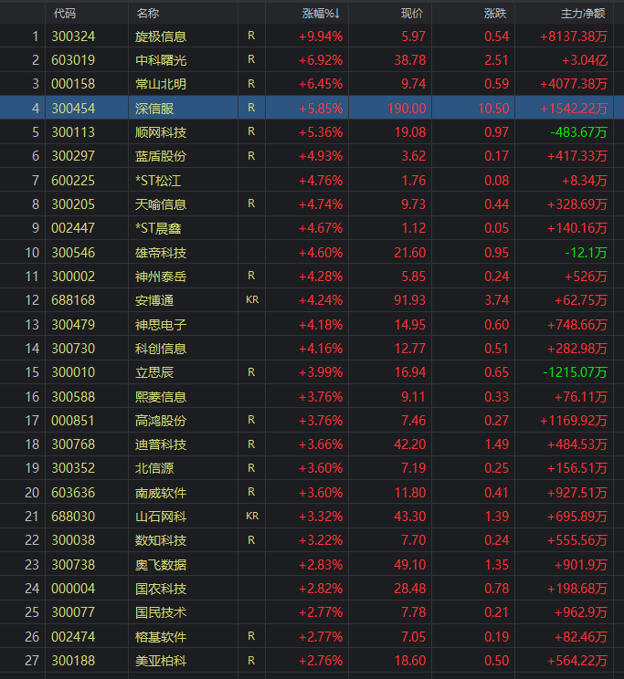
Task: Click price value 91.93
Action: tap(410, 300)
